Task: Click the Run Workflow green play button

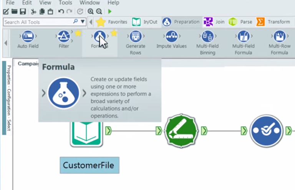Action: tap(110, 12)
